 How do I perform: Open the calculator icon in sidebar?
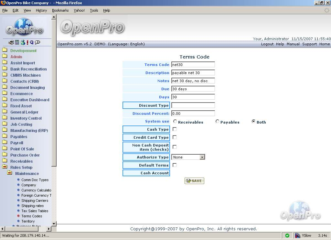17,42
